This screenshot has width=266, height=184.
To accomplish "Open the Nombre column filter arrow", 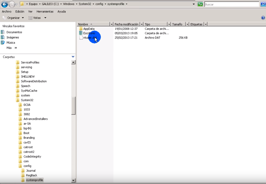I will point(111,24).
